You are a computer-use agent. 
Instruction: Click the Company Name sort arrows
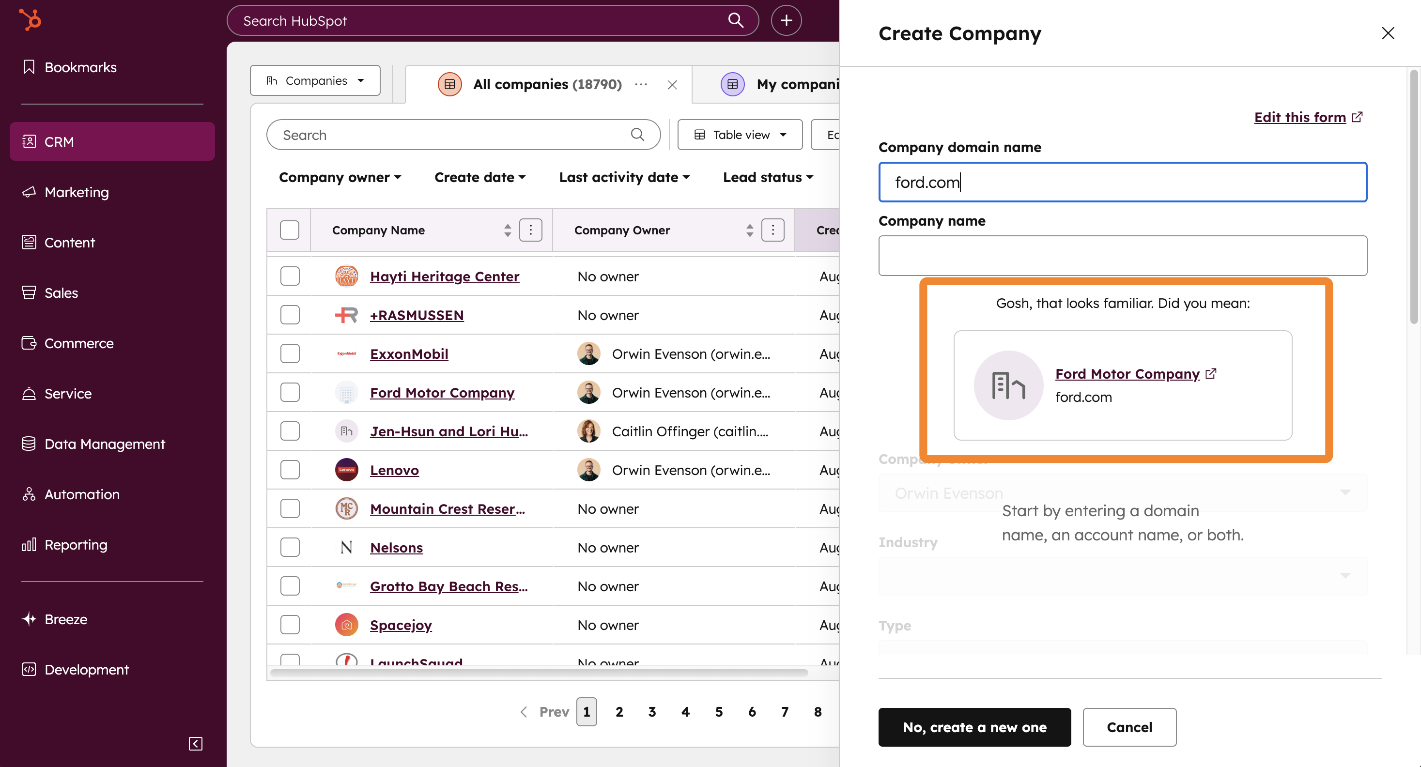507,230
